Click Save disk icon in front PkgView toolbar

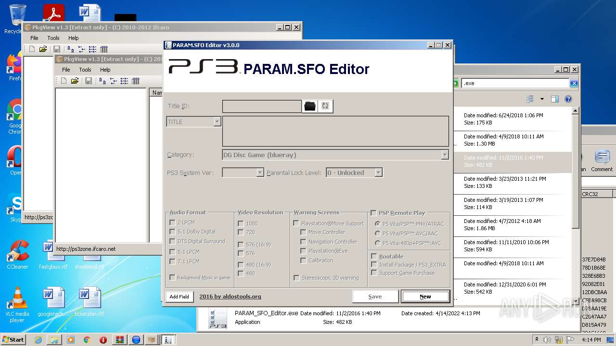pos(89,81)
